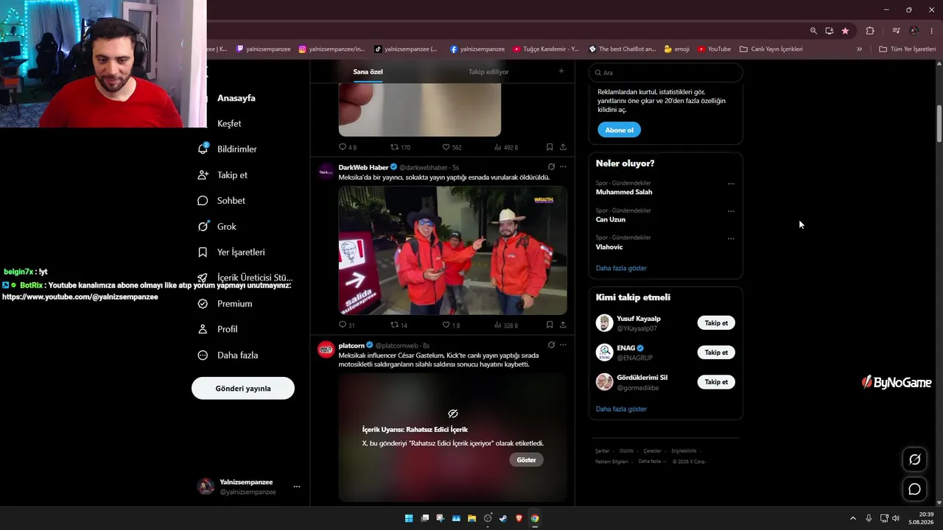The height and width of the screenshot is (530, 943).
Task: Expand footer Daha fazla links
Action: tap(652, 462)
